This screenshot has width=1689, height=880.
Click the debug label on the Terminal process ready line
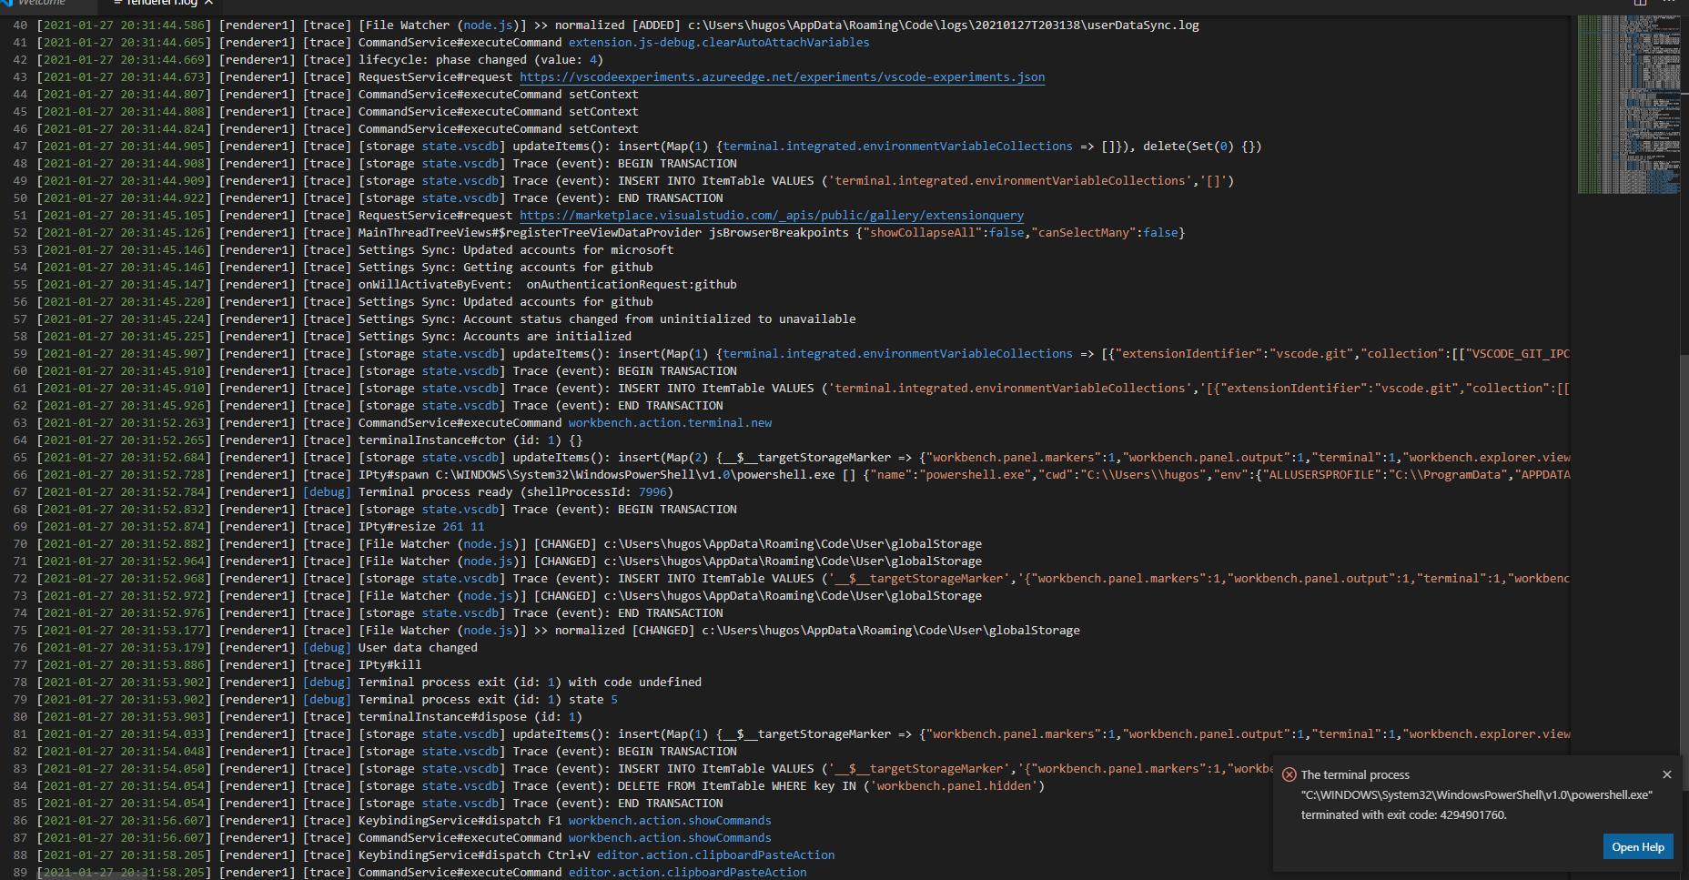pyautogui.click(x=327, y=491)
